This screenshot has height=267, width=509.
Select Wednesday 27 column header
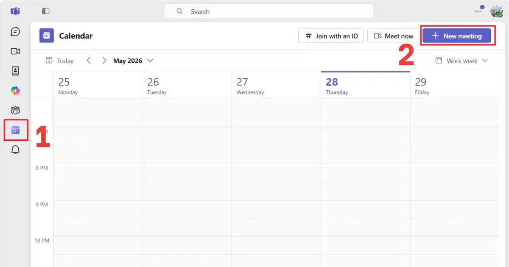coord(276,85)
